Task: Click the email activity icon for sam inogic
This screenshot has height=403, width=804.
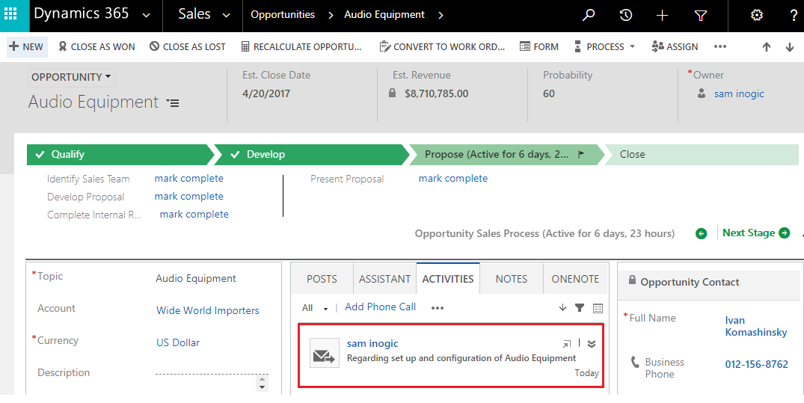Action: coord(324,353)
